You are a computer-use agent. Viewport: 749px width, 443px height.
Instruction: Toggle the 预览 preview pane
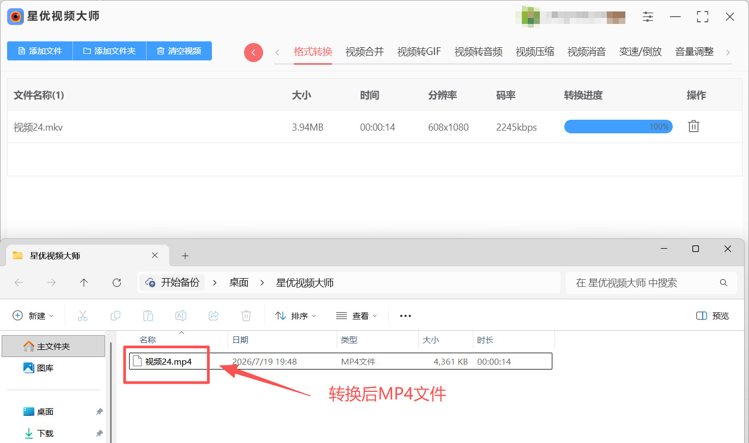[x=713, y=316]
